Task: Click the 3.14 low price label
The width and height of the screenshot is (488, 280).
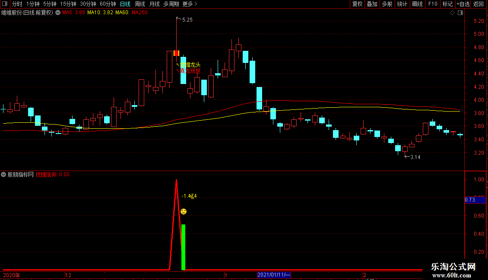Action: pos(415,157)
